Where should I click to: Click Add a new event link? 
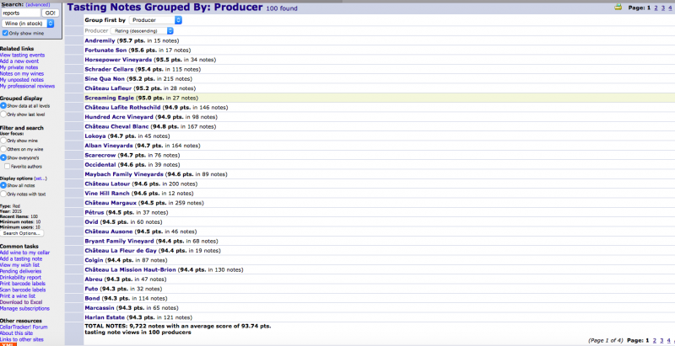point(19,61)
